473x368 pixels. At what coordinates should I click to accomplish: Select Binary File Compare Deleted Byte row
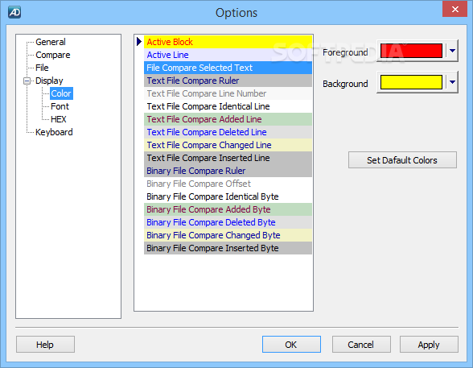pyautogui.click(x=228, y=222)
